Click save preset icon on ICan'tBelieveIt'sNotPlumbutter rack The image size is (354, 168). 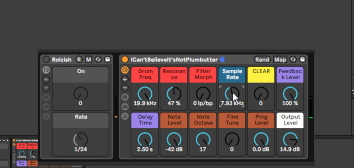(303, 59)
